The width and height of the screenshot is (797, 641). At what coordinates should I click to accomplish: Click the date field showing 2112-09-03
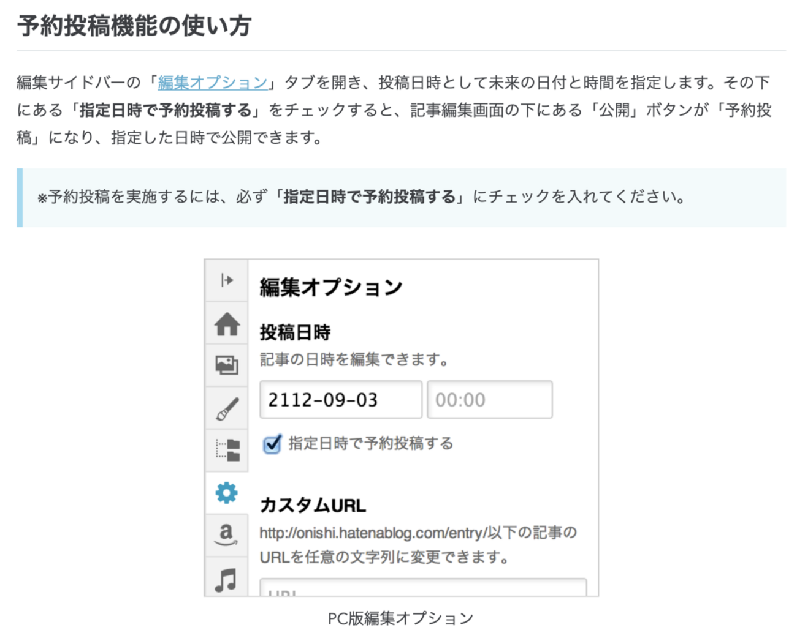[x=340, y=400]
